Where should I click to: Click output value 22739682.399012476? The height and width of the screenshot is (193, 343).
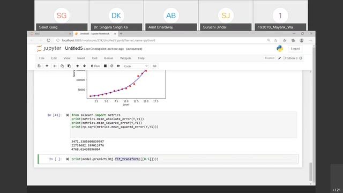[87, 145]
